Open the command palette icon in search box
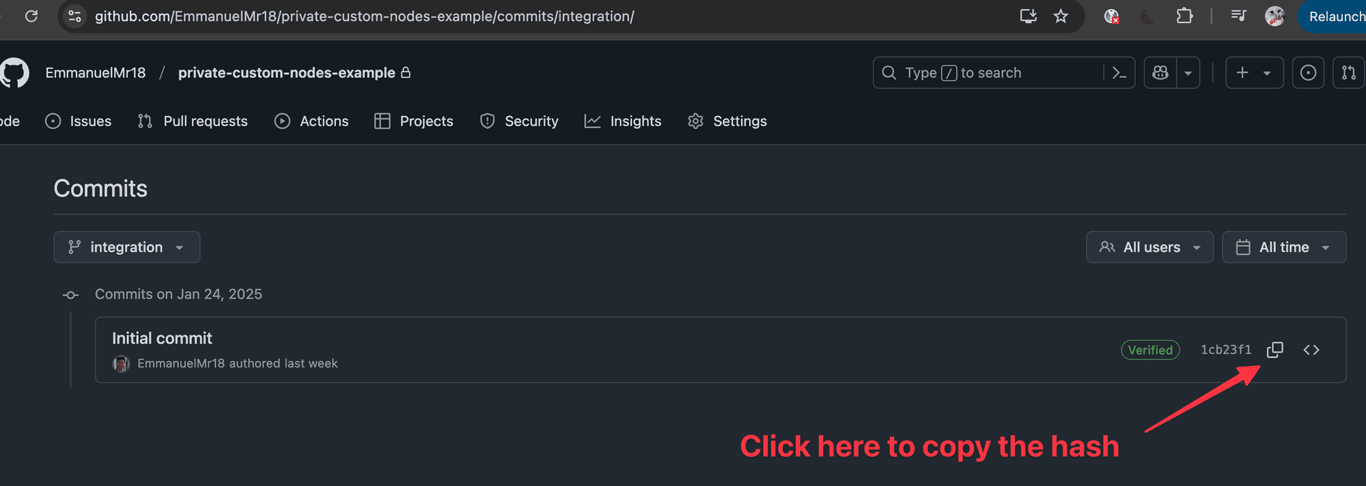This screenshot has width=1366, height=486. [1119, 73]
